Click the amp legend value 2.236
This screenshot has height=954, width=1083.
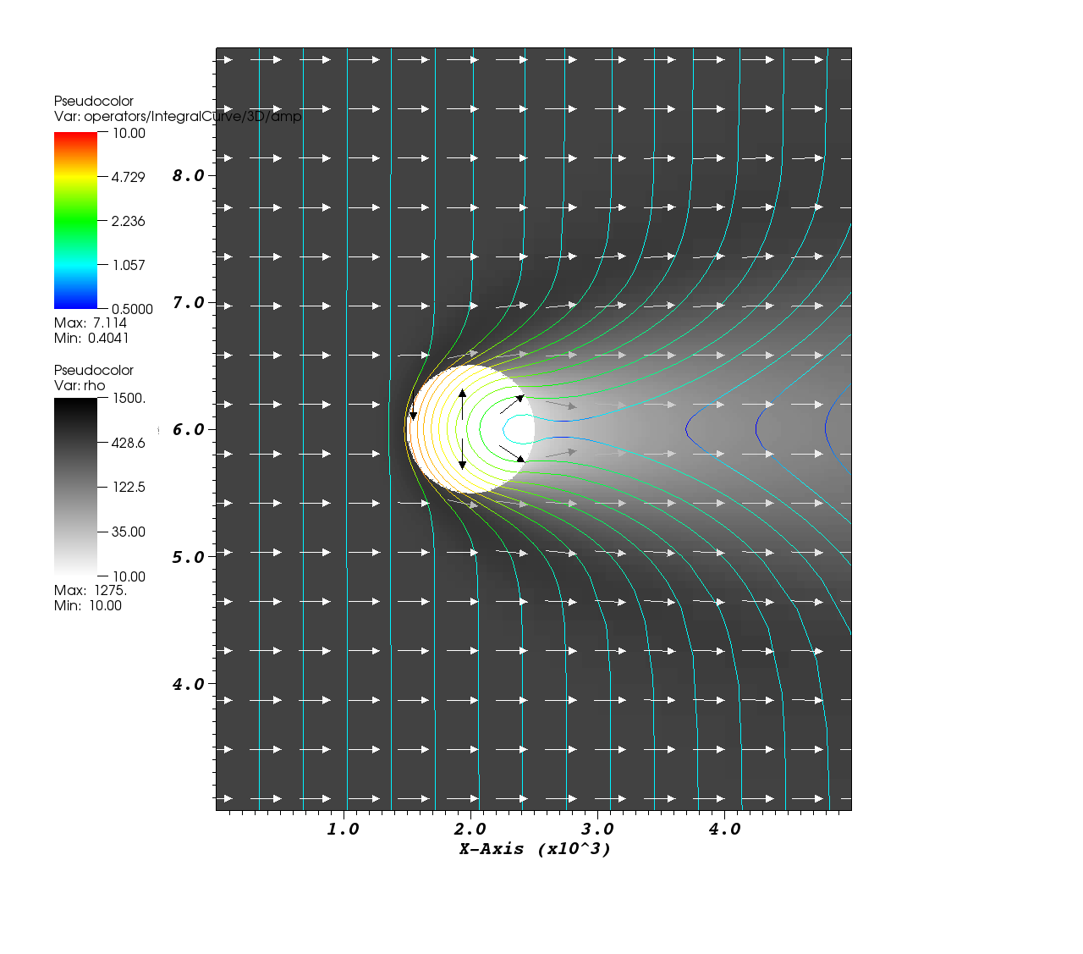tap(129, 221)
